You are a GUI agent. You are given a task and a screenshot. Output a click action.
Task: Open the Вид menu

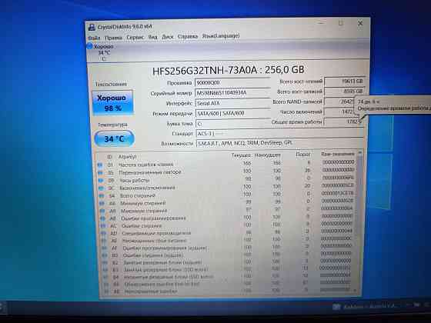(153, 37)
